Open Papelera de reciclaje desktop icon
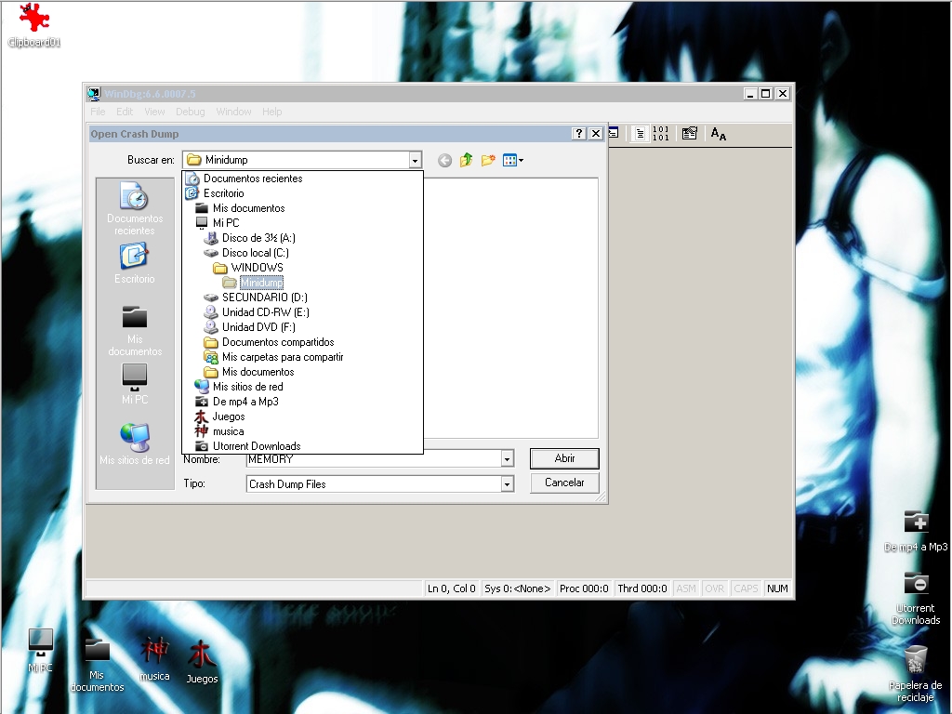 pos(916,674)
